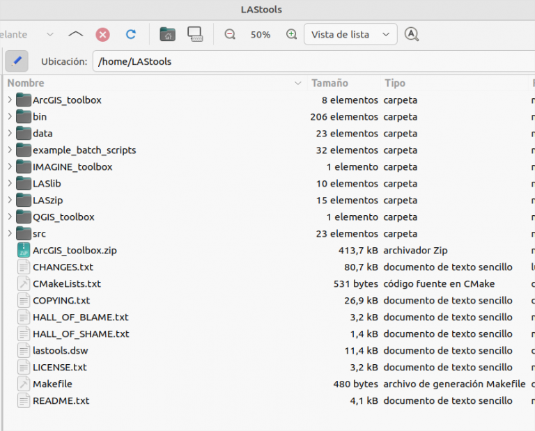Open the Vista de lista dropdown
This screenshot has height=431, width=535.
(x=350, y=34)
